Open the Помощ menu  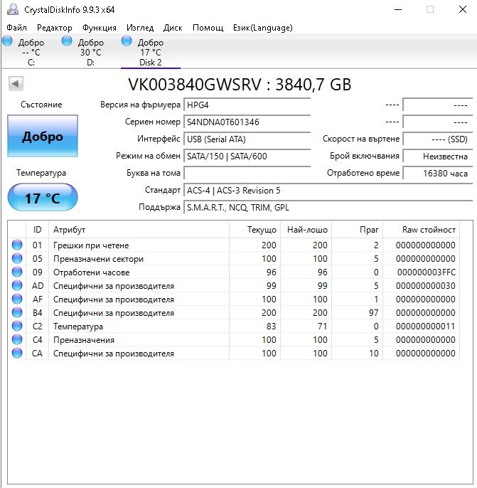pyautogui.click(x=208, y=28)
